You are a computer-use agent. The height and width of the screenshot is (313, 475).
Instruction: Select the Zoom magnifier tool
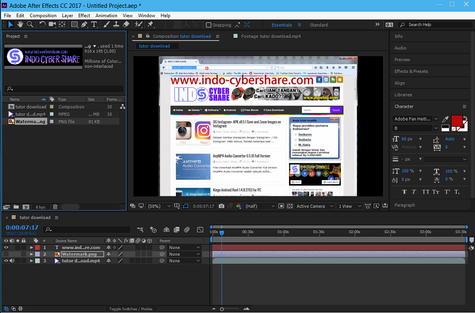30,24
